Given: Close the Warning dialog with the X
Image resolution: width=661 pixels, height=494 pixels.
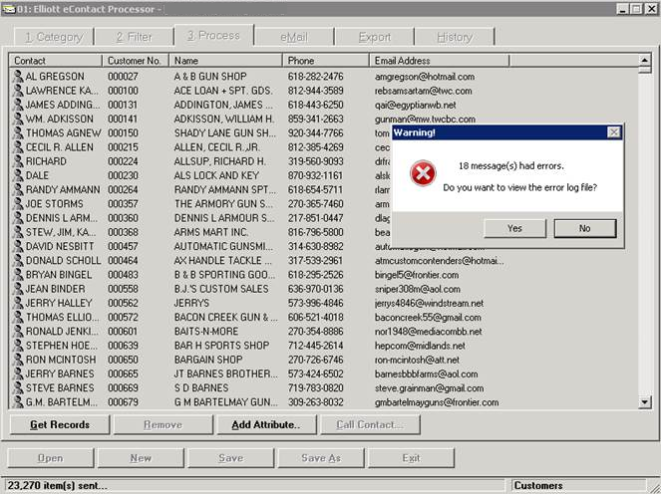Looking at the screenshot, I should pos(614,131).
